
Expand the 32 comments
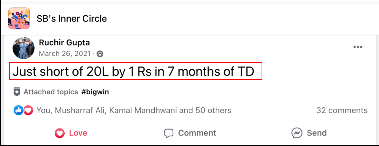pyautogui.click(x=342, y=110)
